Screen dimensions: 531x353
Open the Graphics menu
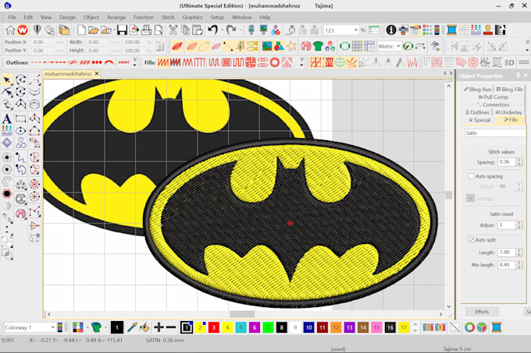click(x=192, y=17)
